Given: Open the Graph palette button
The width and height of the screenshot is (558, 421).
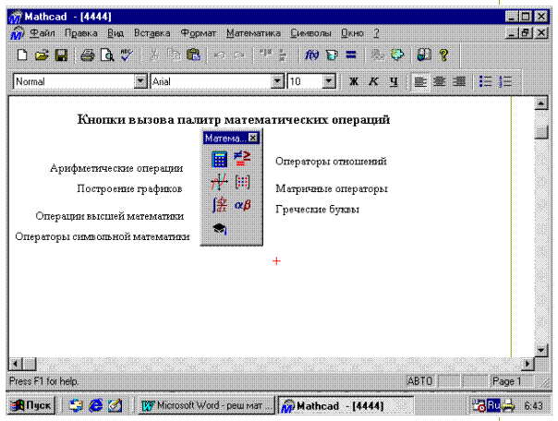Looking at the screenshot, I should [219, 182].
